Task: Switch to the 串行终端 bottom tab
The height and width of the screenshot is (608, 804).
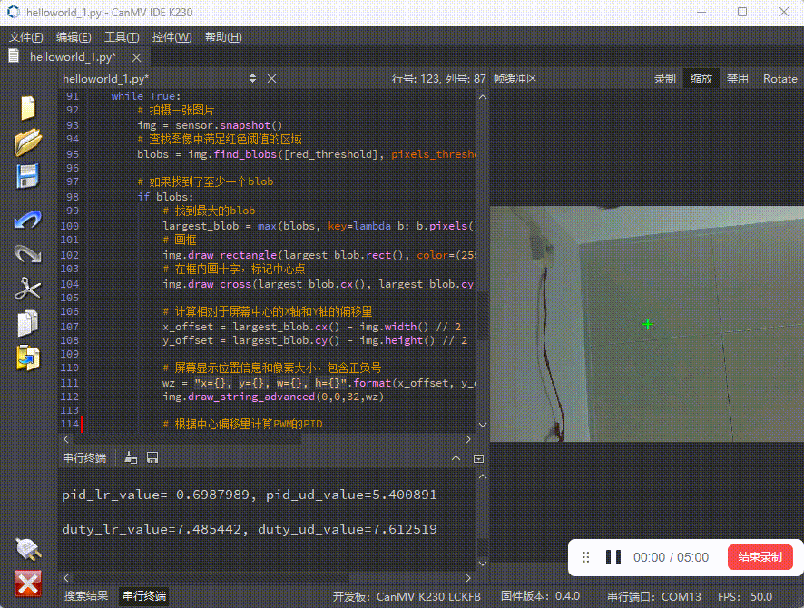Action: click(144, 595)
